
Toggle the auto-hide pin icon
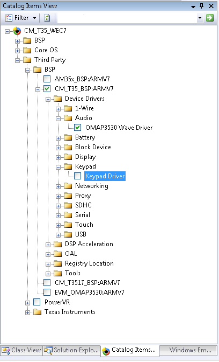202,6
